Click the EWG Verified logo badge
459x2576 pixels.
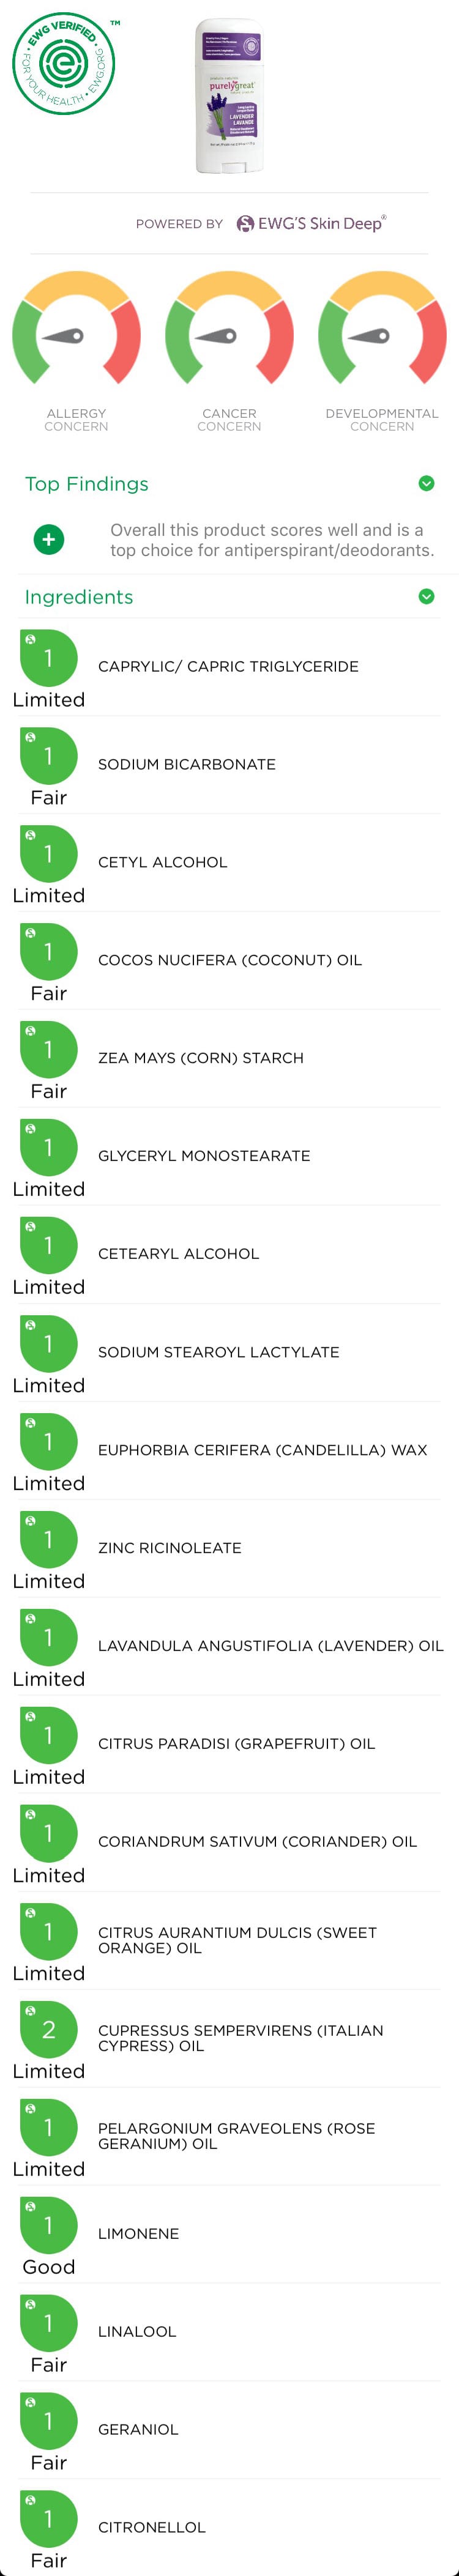pyautogui.click(x=63, y=63)
